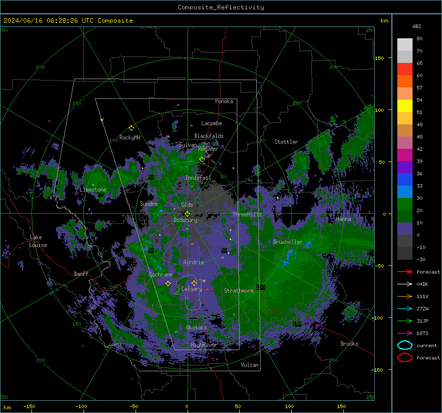Click the purple 36-39 dBZ swatch
Viewport: 442px width, 413px height.
click(x=405, y=167)
